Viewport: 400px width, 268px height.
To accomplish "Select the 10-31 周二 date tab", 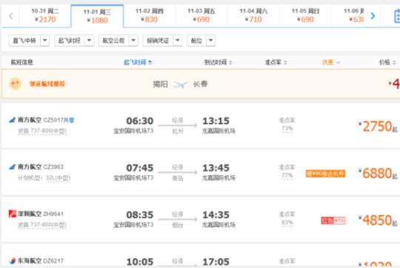I will (x=45, y=16).
